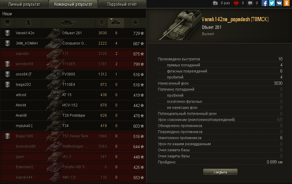Sort by experience star column header
Image resolution: width=292 pixels, height=184 pixels.
point(135,23)
